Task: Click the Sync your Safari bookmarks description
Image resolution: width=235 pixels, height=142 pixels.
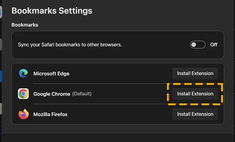Action: click(70, 44)
